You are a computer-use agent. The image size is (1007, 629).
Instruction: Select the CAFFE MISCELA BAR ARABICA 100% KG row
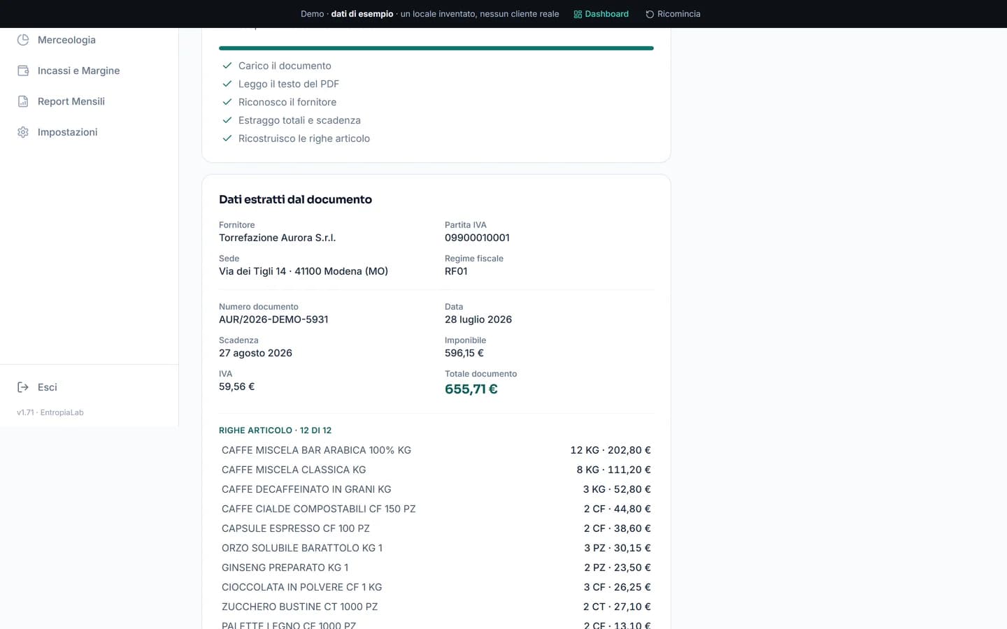point(436,450)
